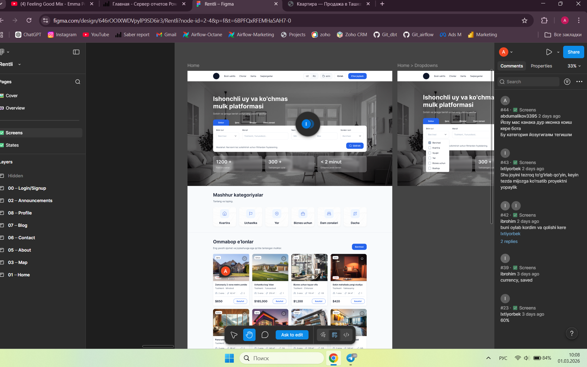Click the comments Search field
This screenshot has height=367, width=587.
click(528, 82)
